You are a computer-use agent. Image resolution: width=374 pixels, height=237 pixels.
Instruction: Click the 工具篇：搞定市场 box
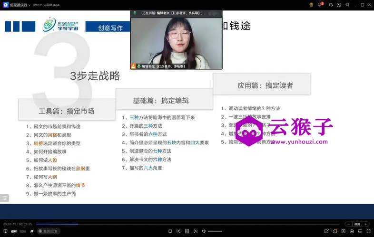click(67, 110)
